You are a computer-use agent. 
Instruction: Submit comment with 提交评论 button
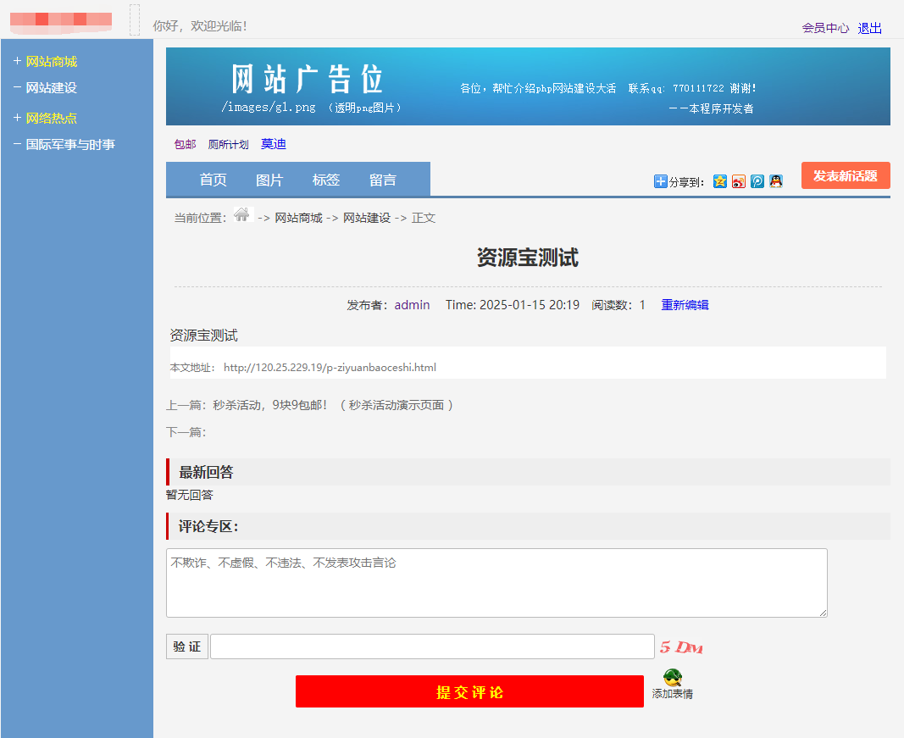tap(469, 691)
